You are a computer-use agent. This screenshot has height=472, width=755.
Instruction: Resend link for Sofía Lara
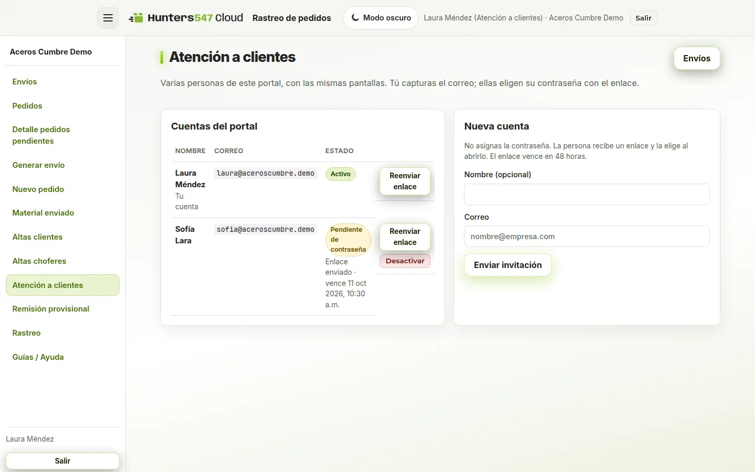pos(405,237)
